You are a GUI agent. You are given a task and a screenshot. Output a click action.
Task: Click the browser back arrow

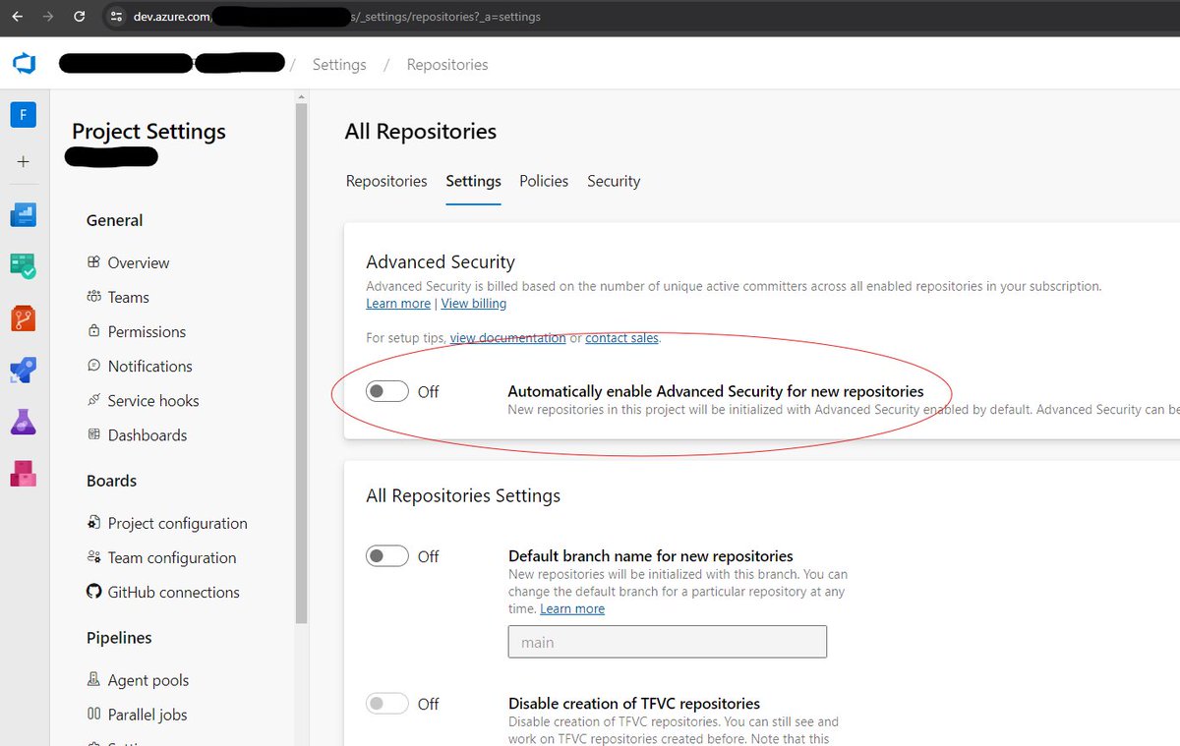point(17,17)
